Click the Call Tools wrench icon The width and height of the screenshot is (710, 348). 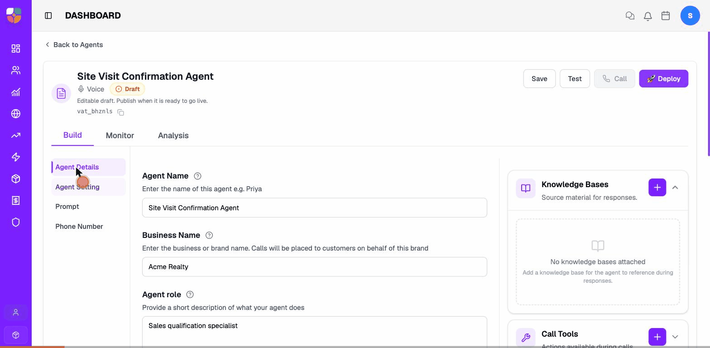click(x=526, y=338)
